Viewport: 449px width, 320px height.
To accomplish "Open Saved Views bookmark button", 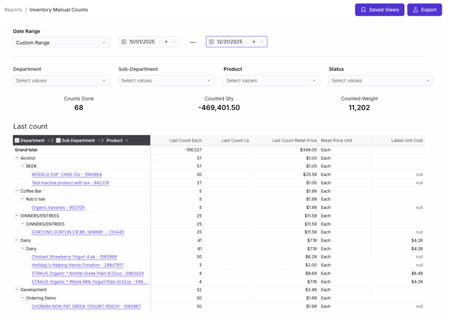I will tap(379, 10).
